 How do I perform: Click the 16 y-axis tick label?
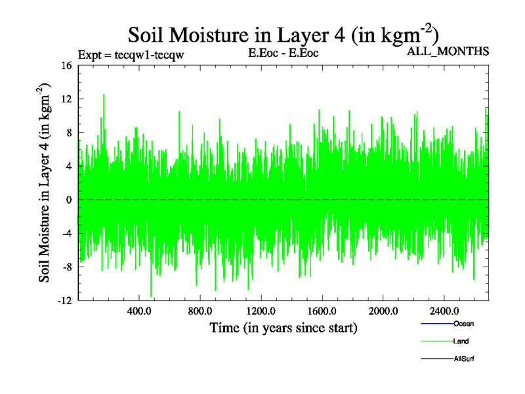[66, 66]
